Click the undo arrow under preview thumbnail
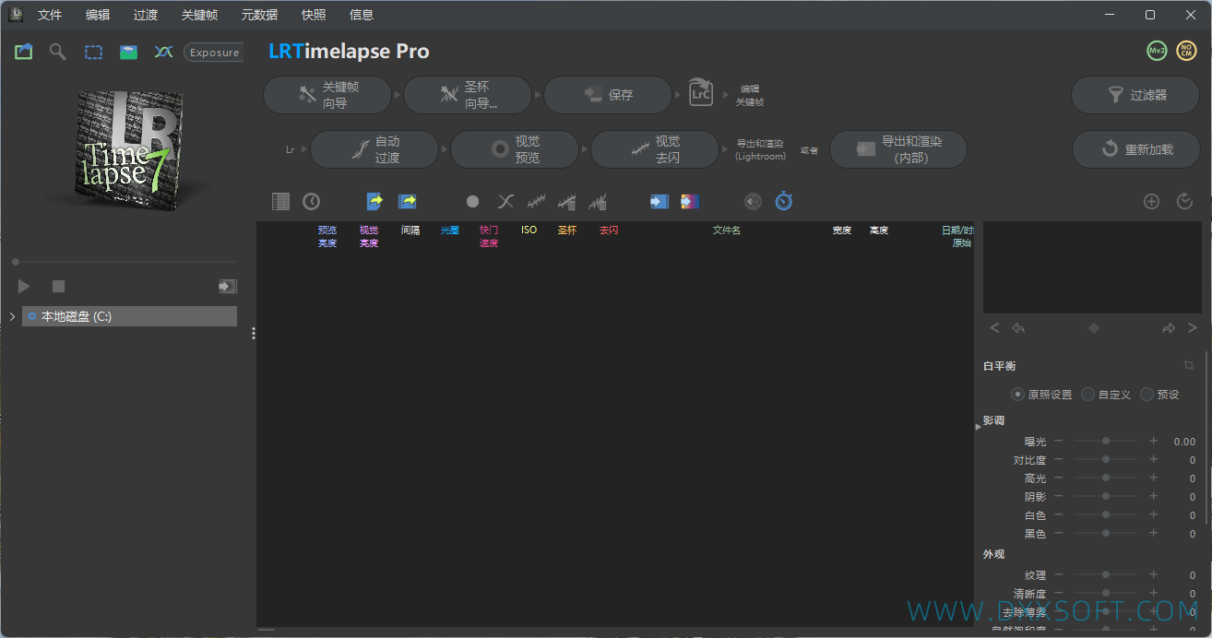 point(1018,328)
